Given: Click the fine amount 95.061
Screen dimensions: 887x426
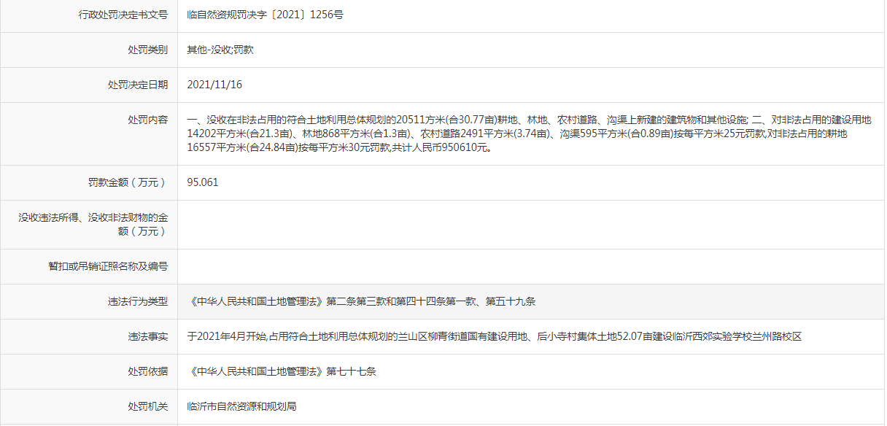Looking at the screenshot, I should click(203, 182).
